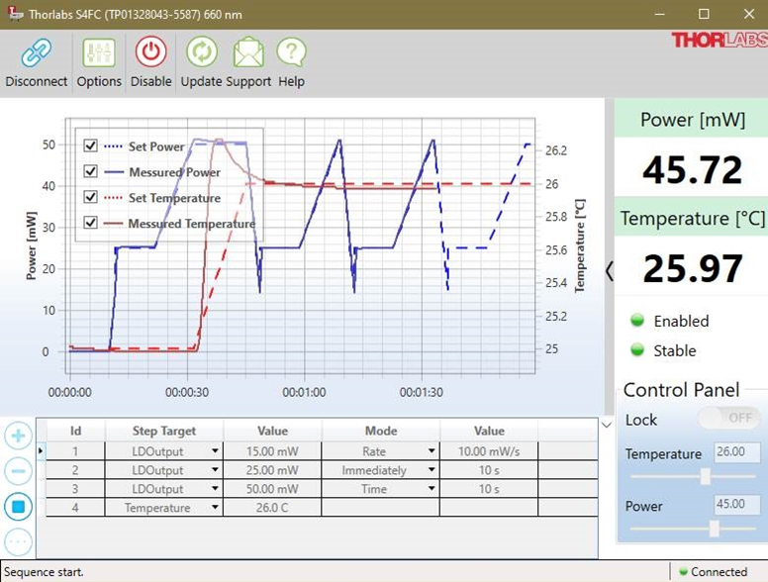This screenshot has width=768, height=582.
Task: Open the Options settings icon
Action: (x=99, y=52)
